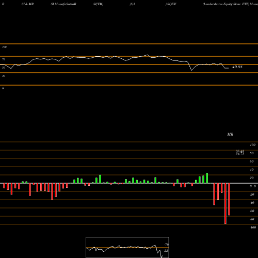Screen dimensions: 258x258
Task: Click the value 76 in the mini chart
Action: tap(166, 245)
